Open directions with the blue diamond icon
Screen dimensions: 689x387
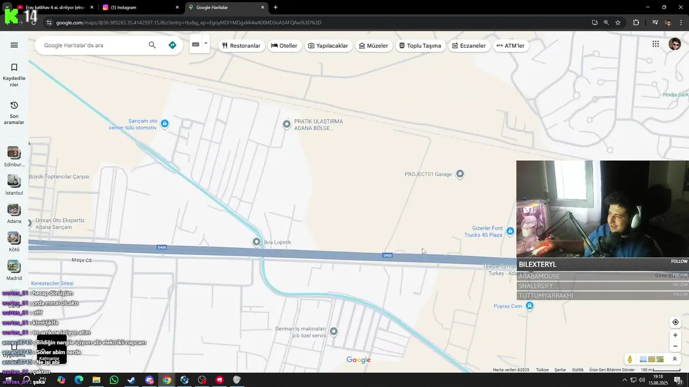click(x=172, y=45)
